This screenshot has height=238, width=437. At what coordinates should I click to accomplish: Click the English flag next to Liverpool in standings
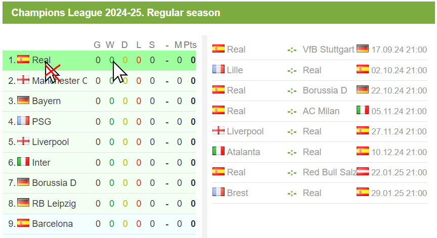pyautogui.click(x=23, y=141)
